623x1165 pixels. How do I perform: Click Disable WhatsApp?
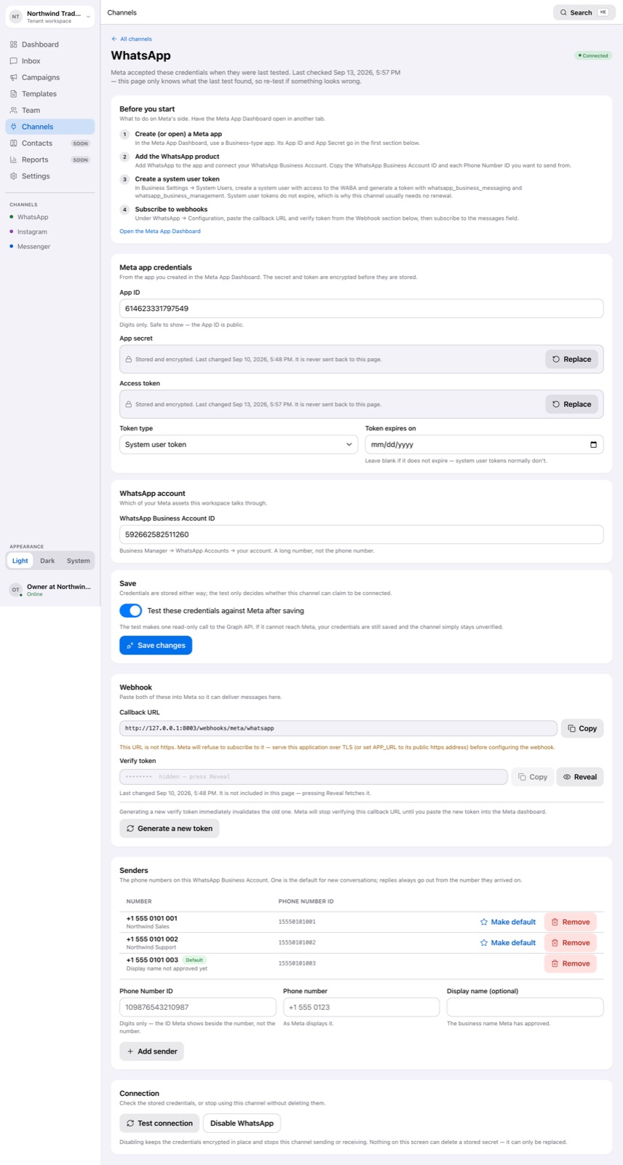click(242, 1123)
